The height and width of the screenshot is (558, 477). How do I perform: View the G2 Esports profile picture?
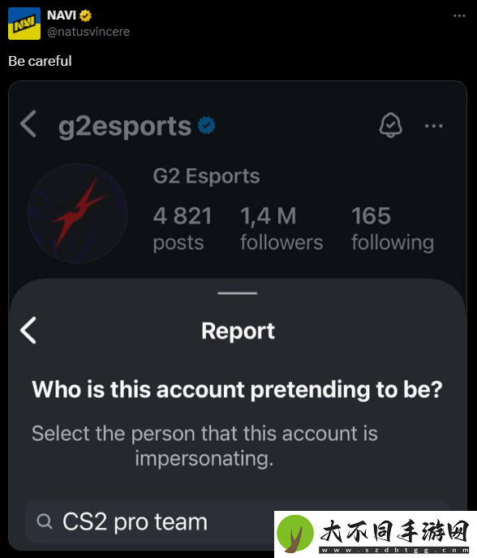78,213
